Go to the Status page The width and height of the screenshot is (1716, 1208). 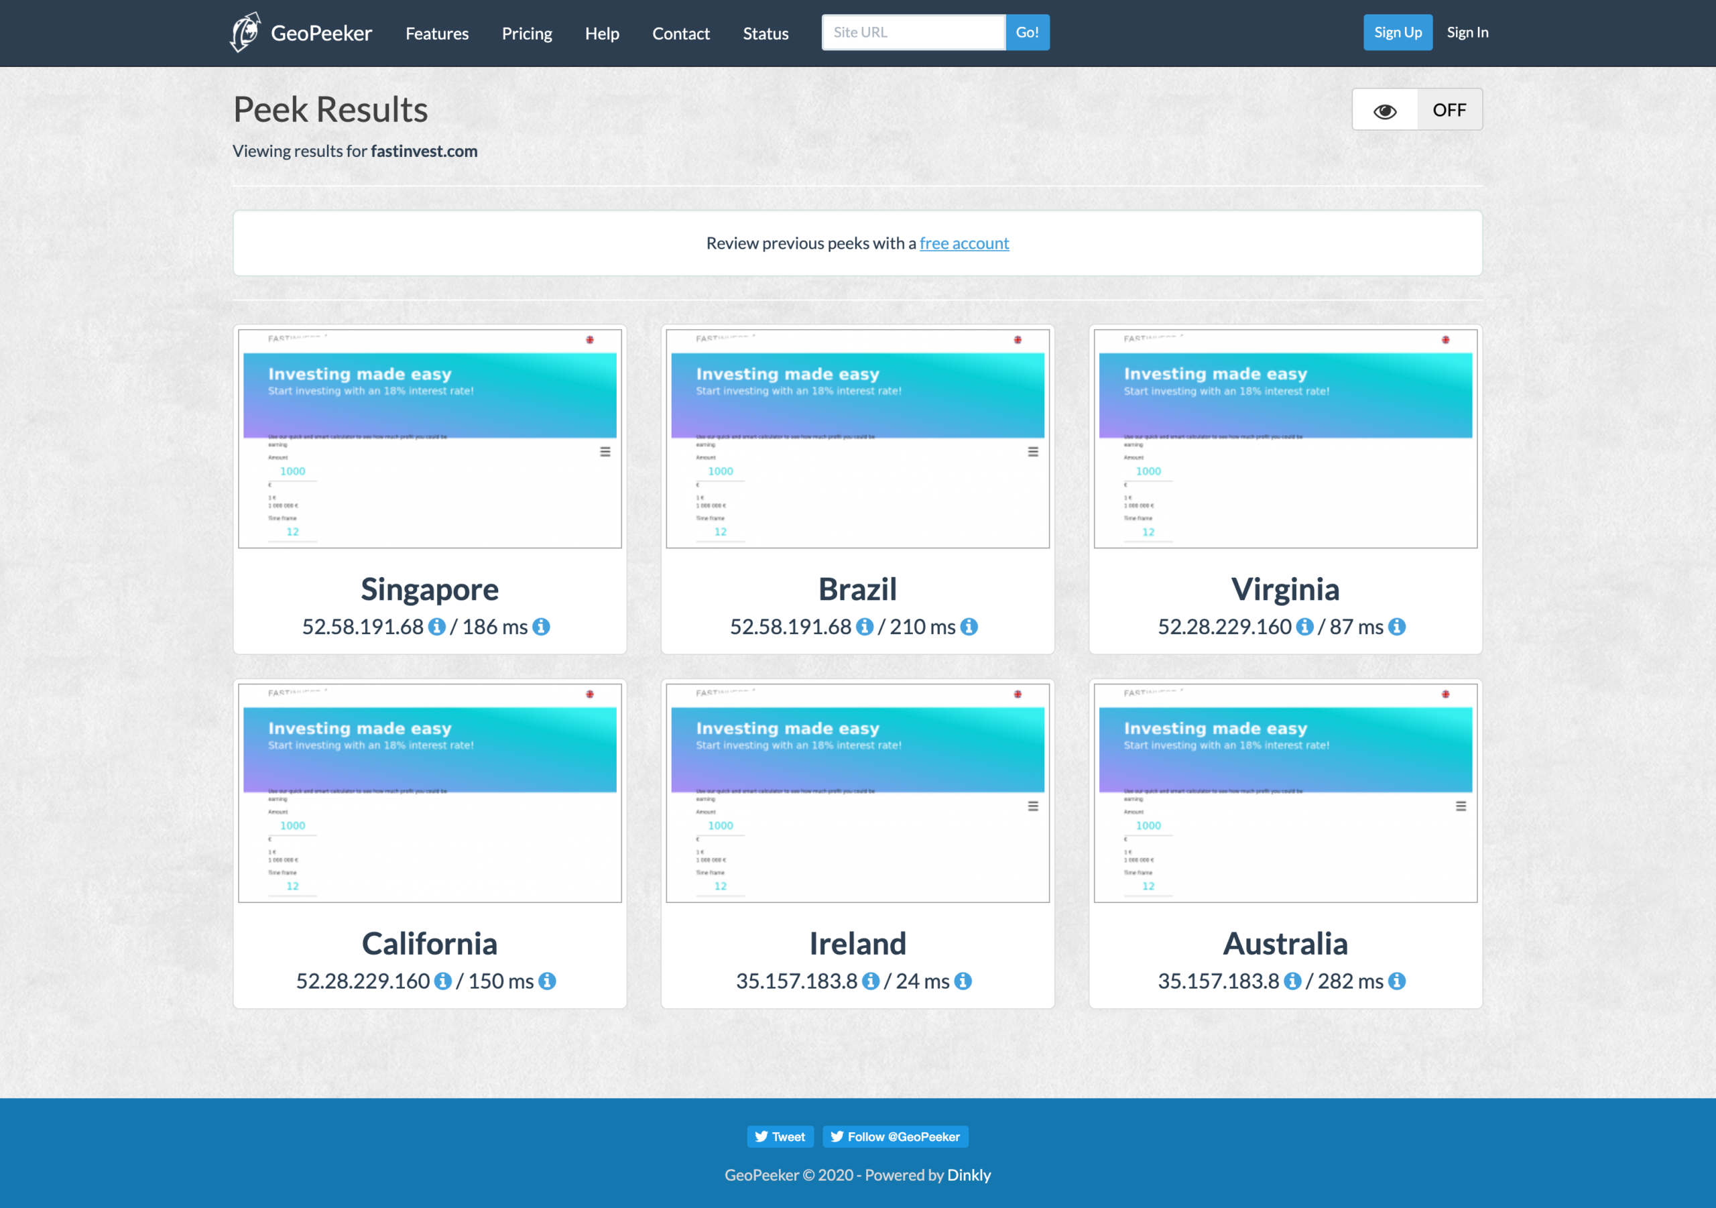(765, 34)
